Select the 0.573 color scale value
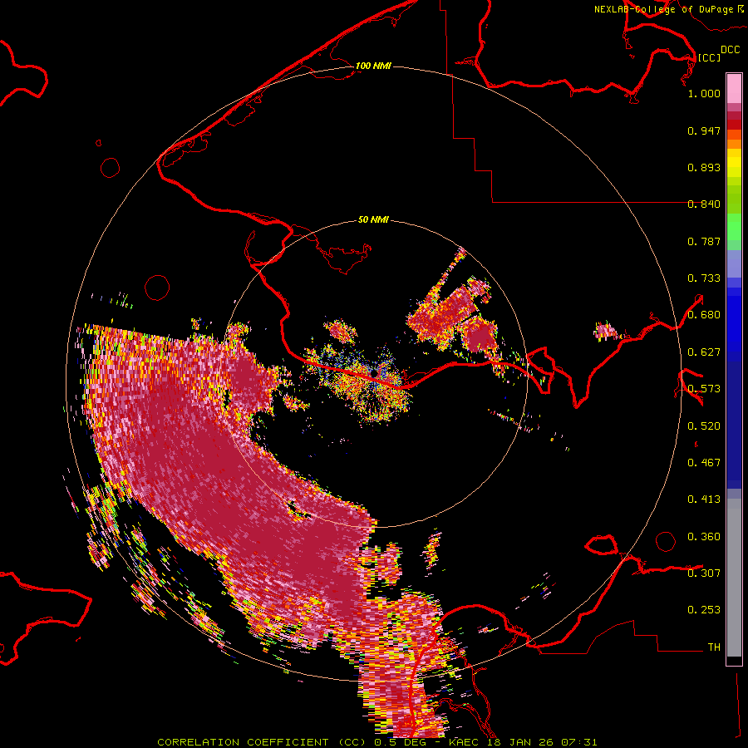The image size is (748, 748). tap(704, 389)
